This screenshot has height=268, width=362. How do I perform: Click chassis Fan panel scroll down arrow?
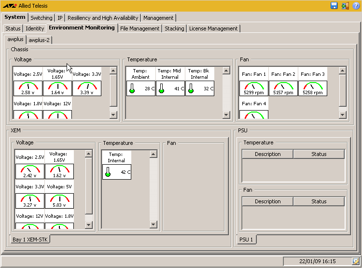[x=342, y=115]
